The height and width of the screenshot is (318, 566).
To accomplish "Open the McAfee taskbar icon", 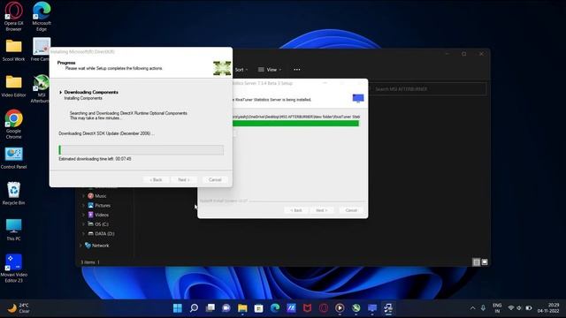I will coord(307,308).
